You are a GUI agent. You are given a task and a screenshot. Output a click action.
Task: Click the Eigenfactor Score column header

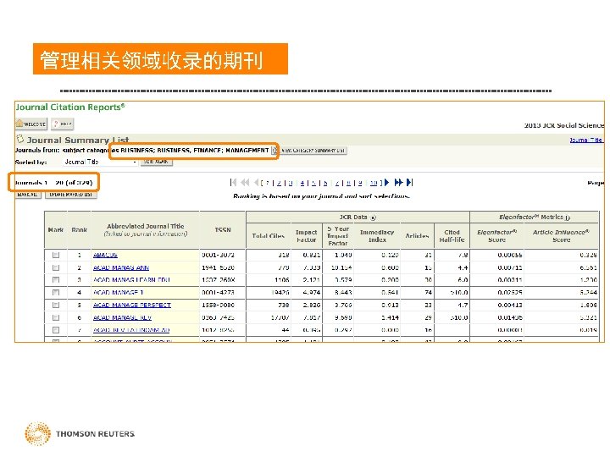[496, 236]
